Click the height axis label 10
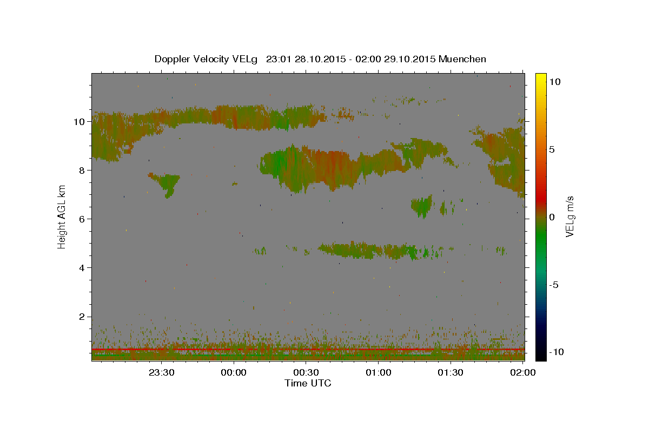The height and width of the screenshot is (433, 649). (80, 122)
